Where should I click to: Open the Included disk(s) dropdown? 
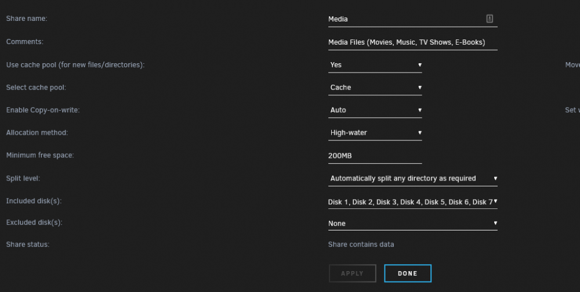pyautogui.click(x=412, y=201)
